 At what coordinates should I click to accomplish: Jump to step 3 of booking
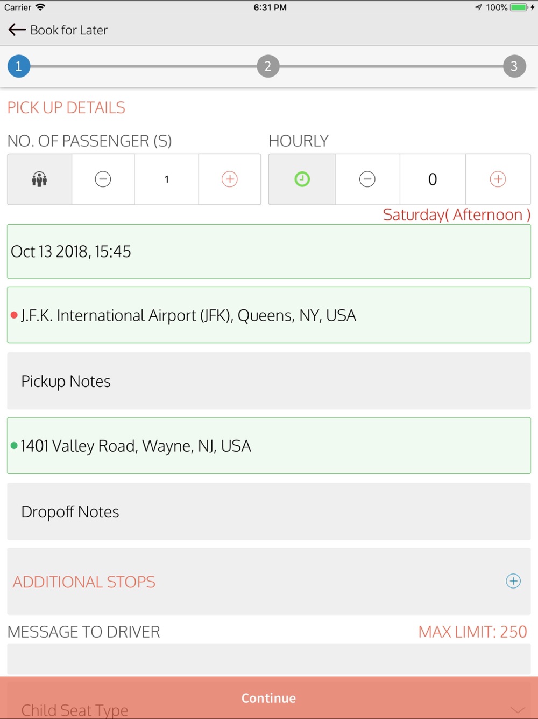point(514,66)
